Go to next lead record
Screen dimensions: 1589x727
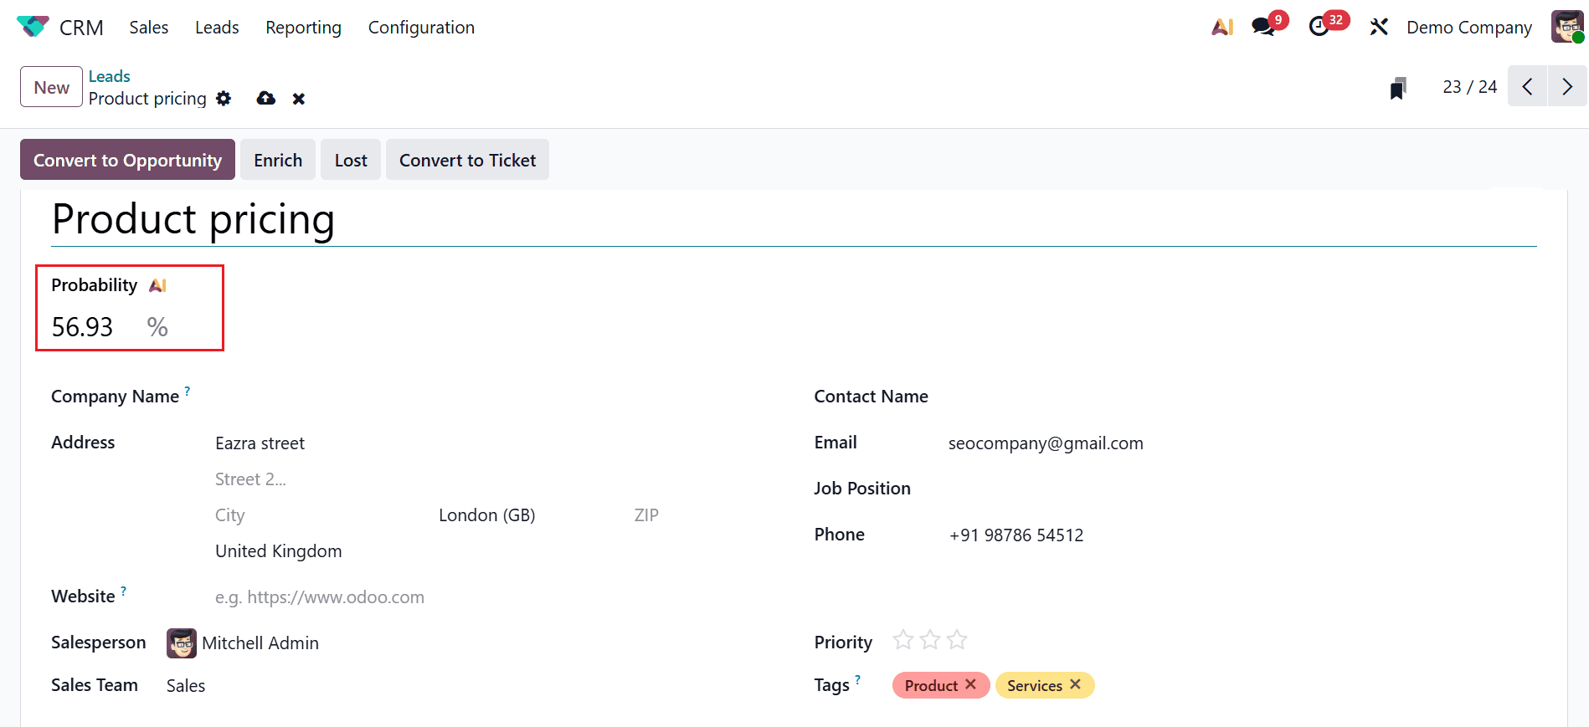[1567, 86]
